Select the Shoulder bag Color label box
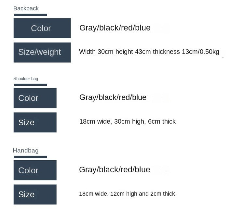The width and height of the screenshot is (244, 209). (x=35, y=98)
